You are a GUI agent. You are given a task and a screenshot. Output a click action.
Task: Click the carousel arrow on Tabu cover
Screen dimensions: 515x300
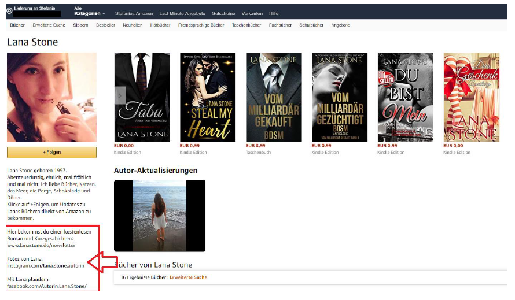pos(120,95)
